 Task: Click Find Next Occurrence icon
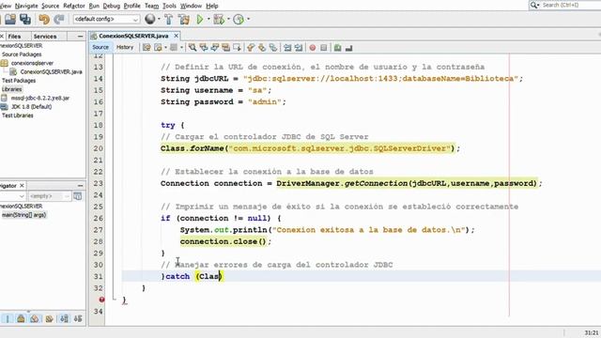215,48
